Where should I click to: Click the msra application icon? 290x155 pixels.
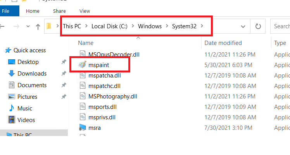(82, 127)
